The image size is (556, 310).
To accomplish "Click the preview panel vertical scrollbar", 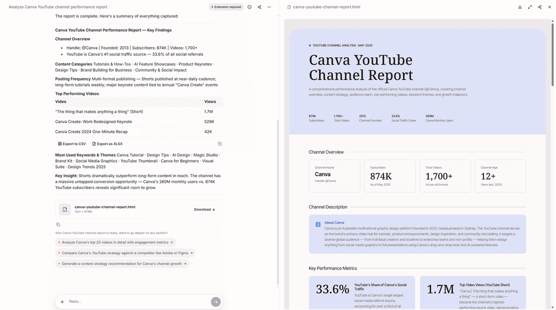I will 552,55.
